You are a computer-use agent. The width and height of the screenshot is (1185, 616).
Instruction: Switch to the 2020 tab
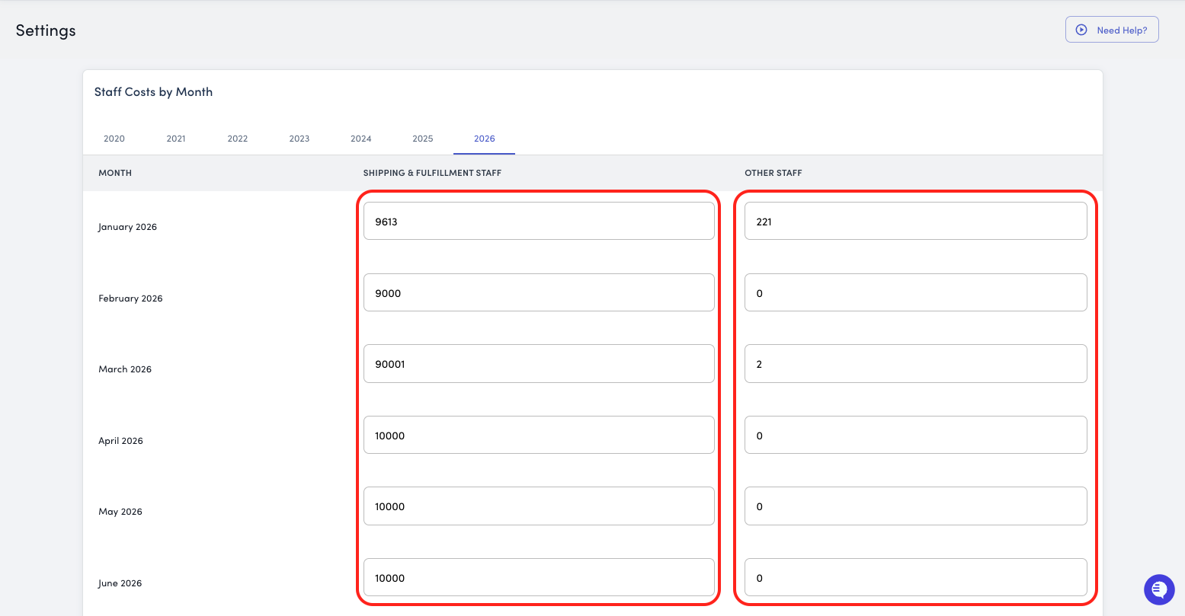(114, 139)
